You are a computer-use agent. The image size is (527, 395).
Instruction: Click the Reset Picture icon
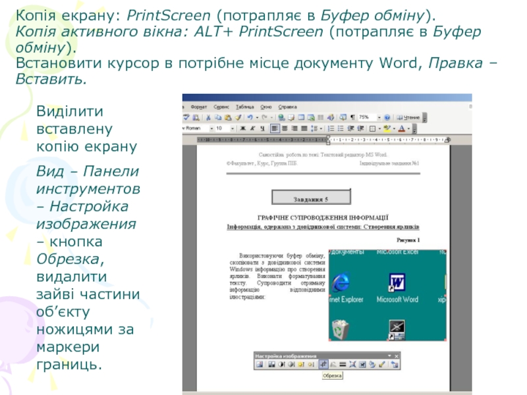click(395, 365)
